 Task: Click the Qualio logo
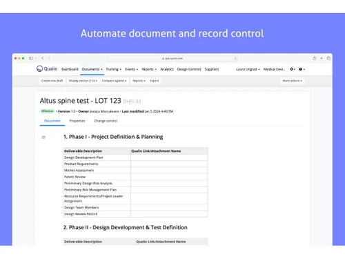[x=47, y=68]
